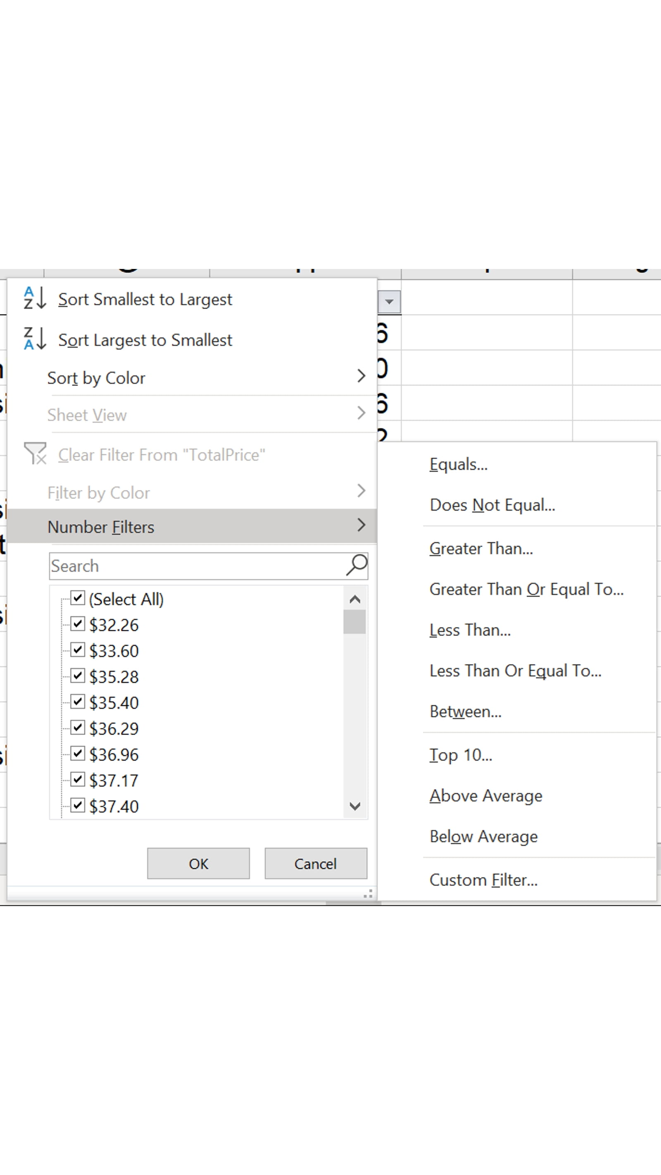Viewport: 661px width, 1175px height.
Task: Expand the Filter by Color submenu
Action: (x=361, y=491)
